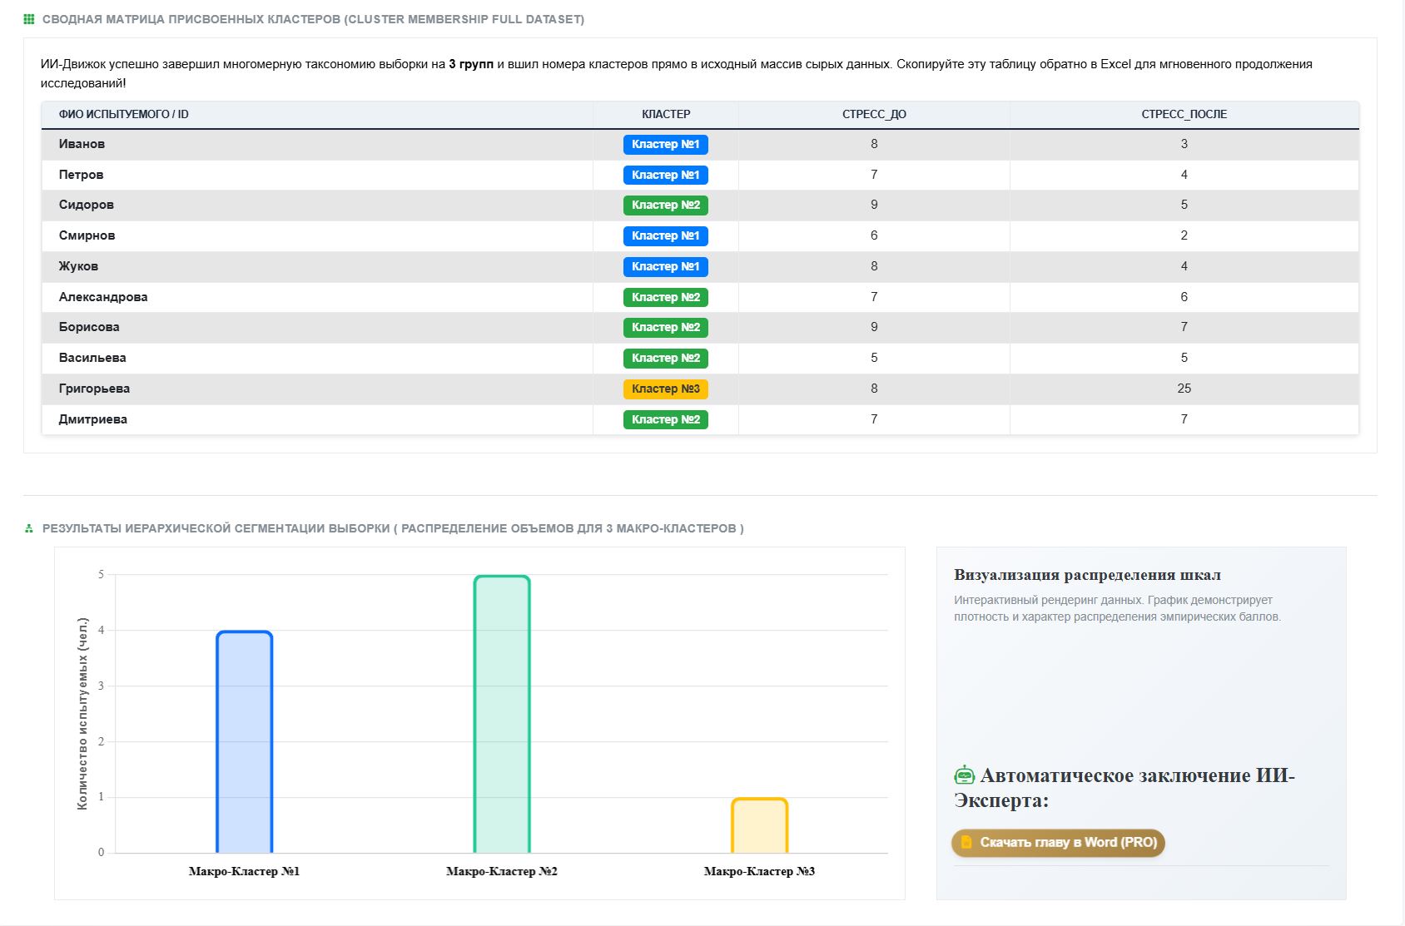Click the СТРЕСС_ДО column header
Screen dimensions: 1405x926
[874, 114]
